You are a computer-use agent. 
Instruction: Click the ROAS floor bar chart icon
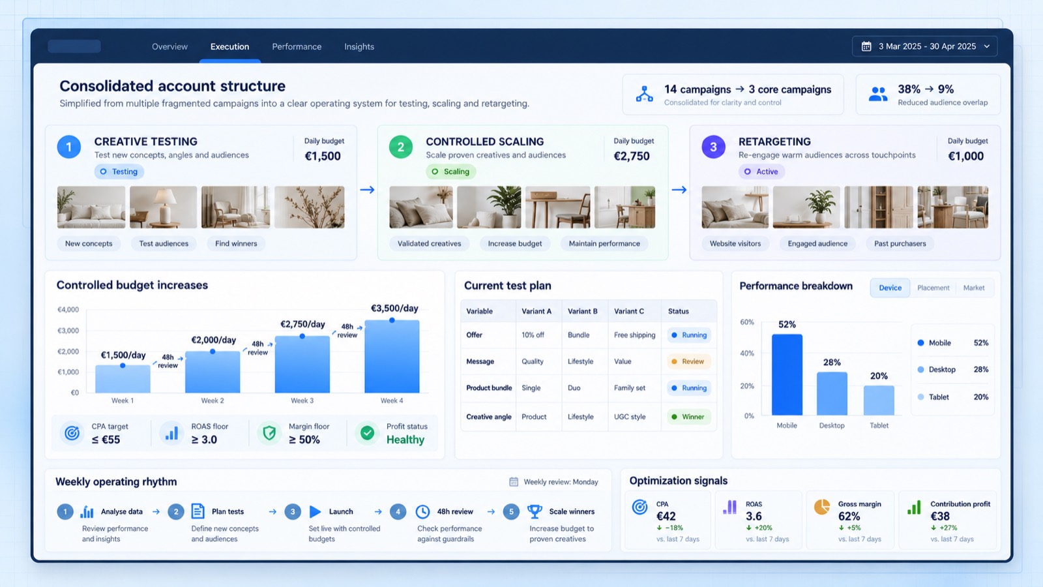(x=171, y=433)
